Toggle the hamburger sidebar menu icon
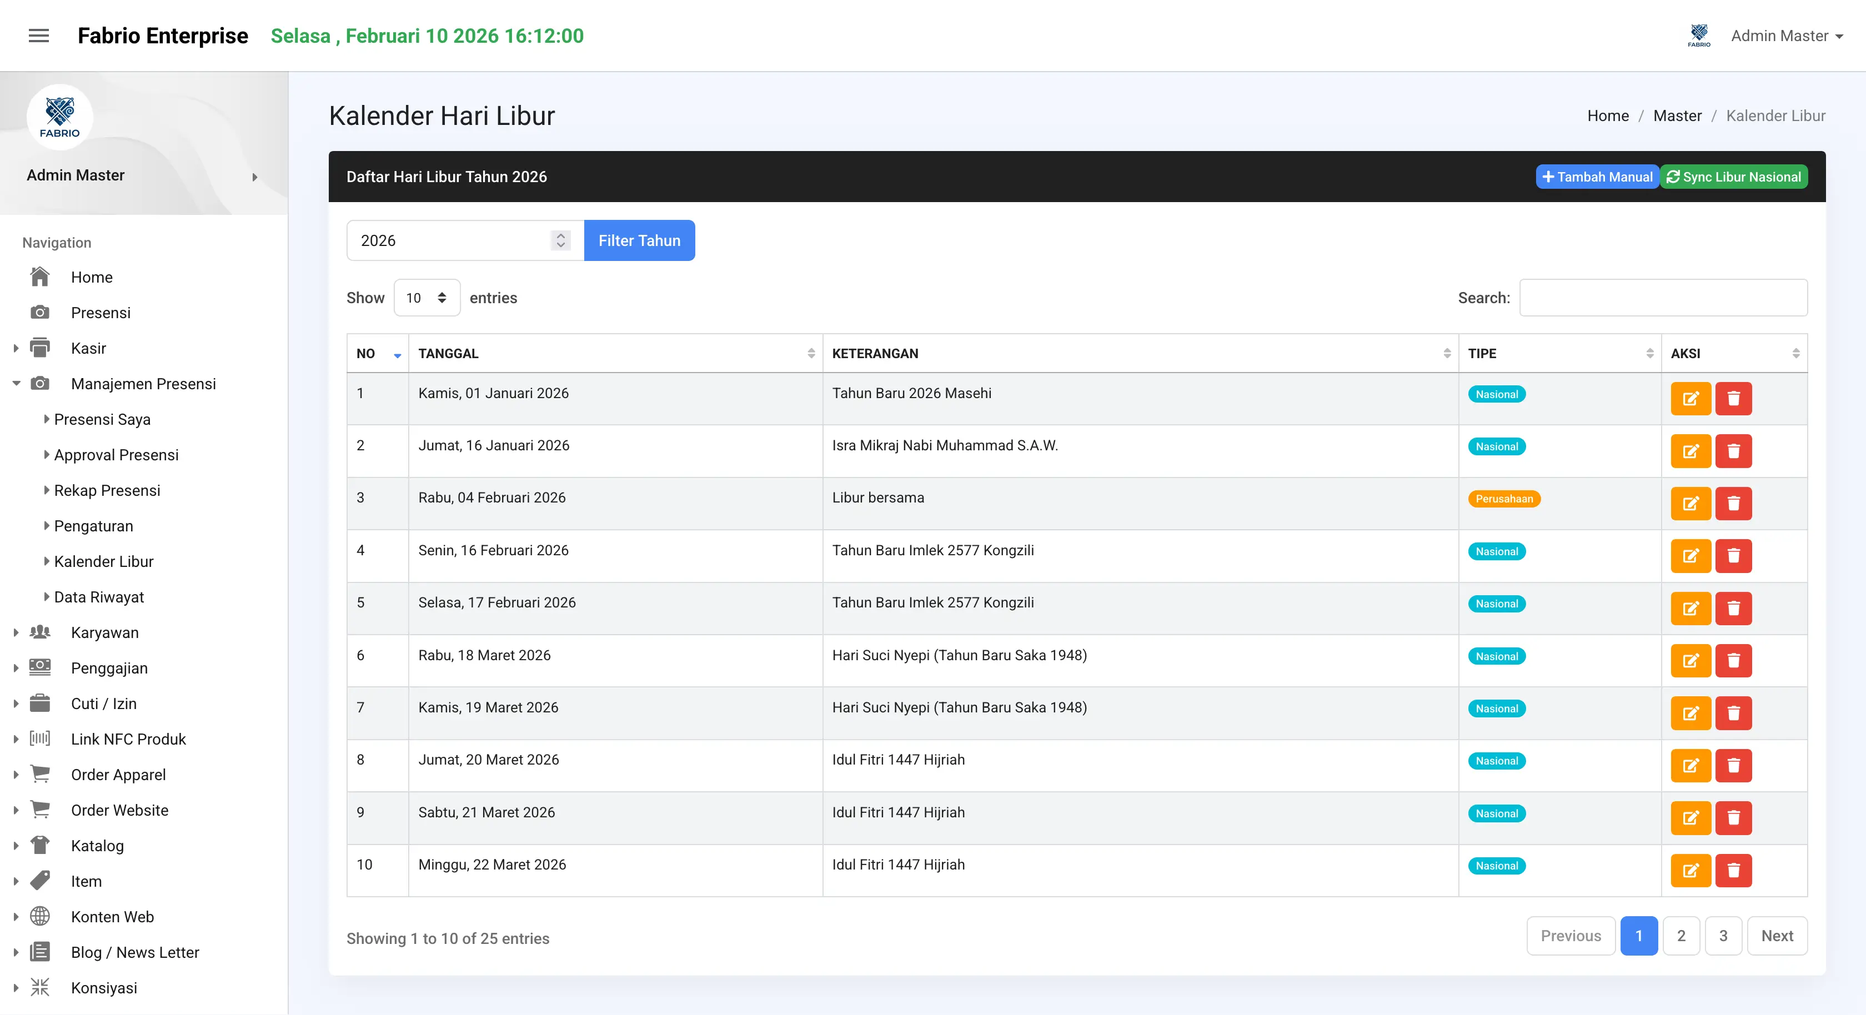This screenshot has width=1866, height=1015. click(38, 36)
